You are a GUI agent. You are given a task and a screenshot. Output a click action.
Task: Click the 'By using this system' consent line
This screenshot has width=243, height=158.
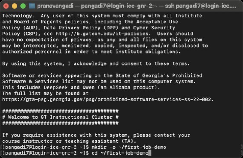click(96, 63)
